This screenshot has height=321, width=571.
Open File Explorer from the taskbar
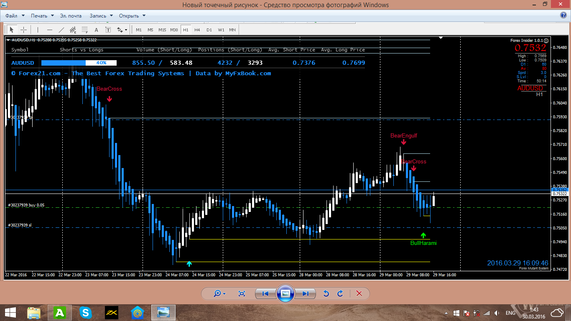click(34, 313)
